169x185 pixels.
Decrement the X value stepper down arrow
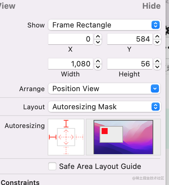[x=98, y=42]
